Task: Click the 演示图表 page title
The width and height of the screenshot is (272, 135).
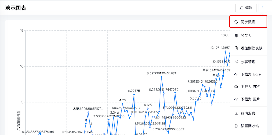Action: [16, 8]
